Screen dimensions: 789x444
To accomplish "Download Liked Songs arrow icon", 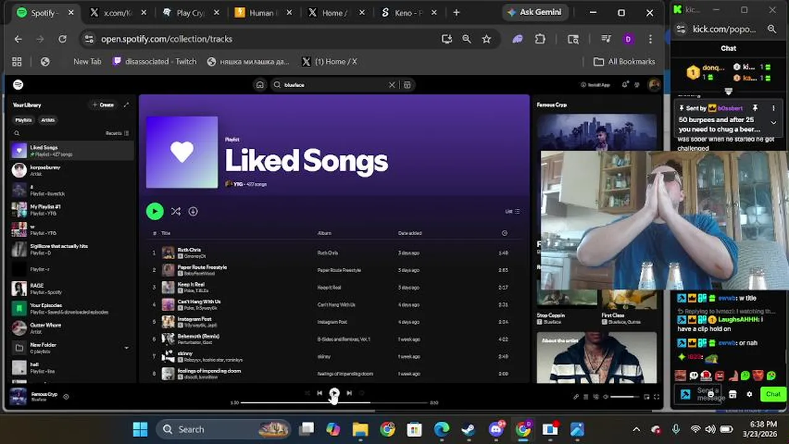I will tap(193, 211).
